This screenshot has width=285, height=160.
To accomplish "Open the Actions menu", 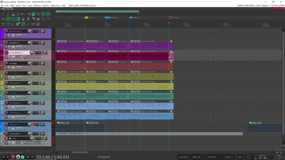I will click(x=45, y=5).
